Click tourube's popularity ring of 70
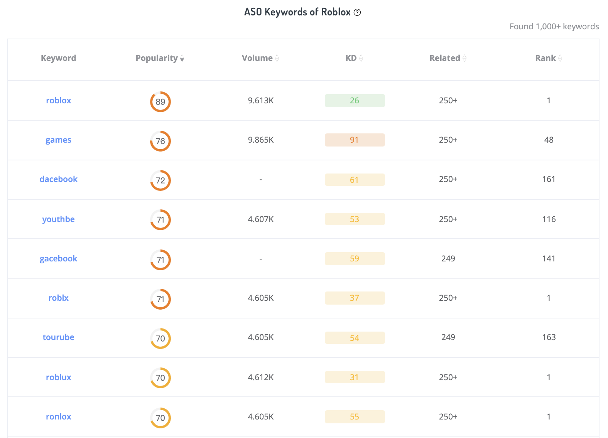The width and height of the screenshot is (608, 438). (160, 339)
